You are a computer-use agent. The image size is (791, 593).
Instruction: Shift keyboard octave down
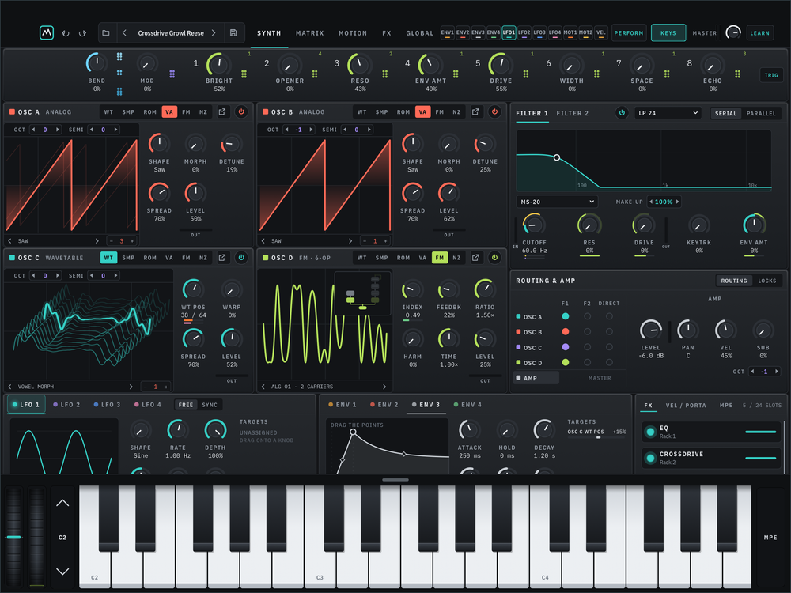pyautogui.click(x=62, y=572)
